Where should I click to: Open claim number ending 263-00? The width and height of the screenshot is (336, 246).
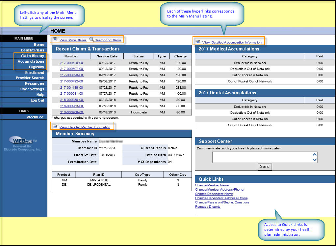click(72, 106)
